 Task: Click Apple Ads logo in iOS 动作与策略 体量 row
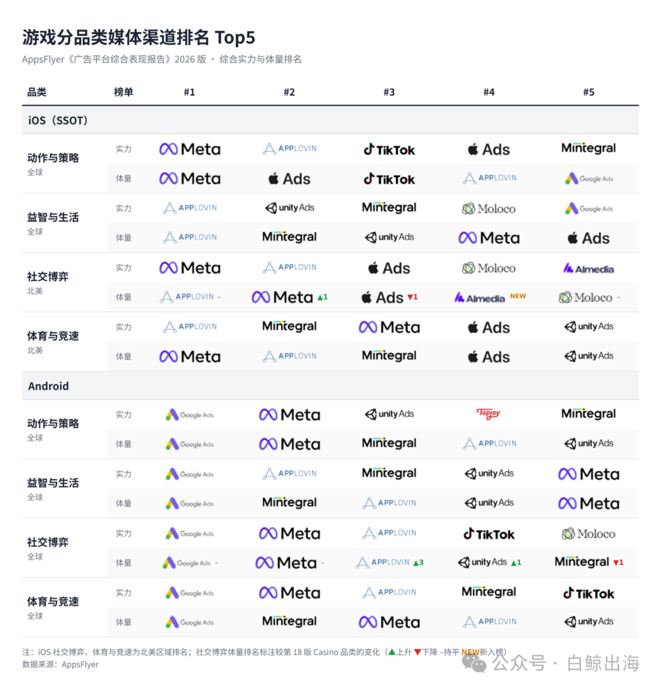(x=289, y=179)
